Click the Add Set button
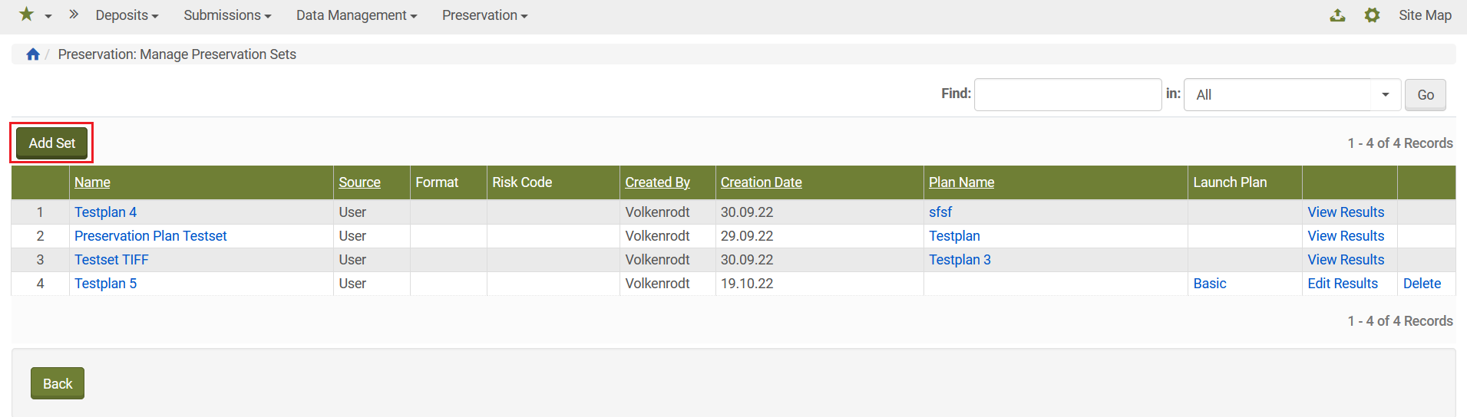Image resolution: width=1467 pixels, height=417 pixels. [52, 143]
